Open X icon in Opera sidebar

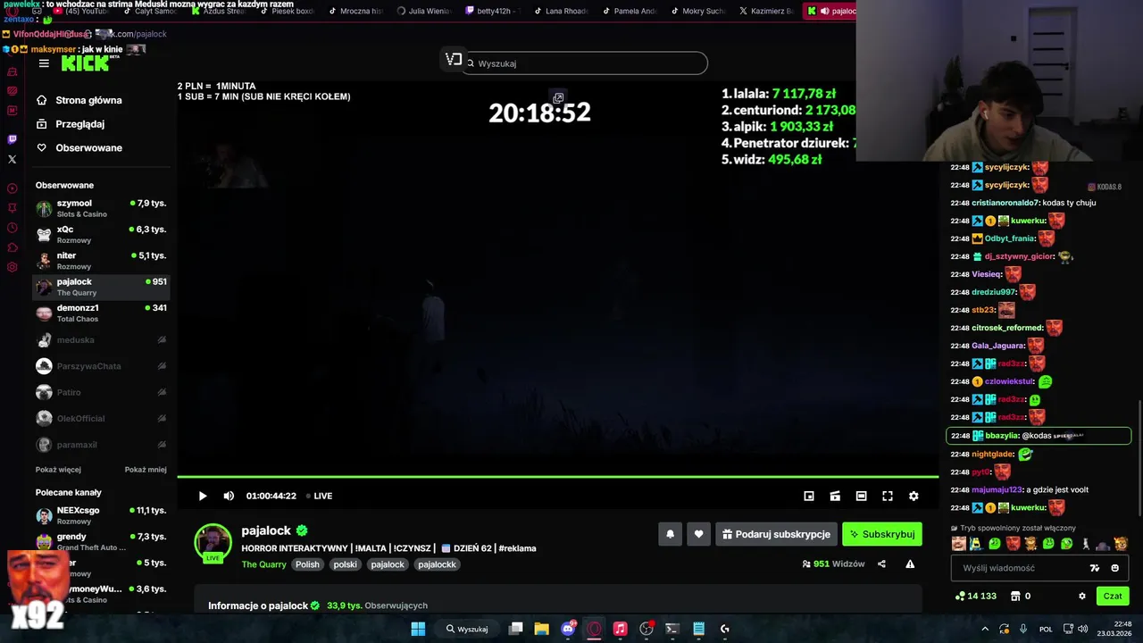coord(12,160)
